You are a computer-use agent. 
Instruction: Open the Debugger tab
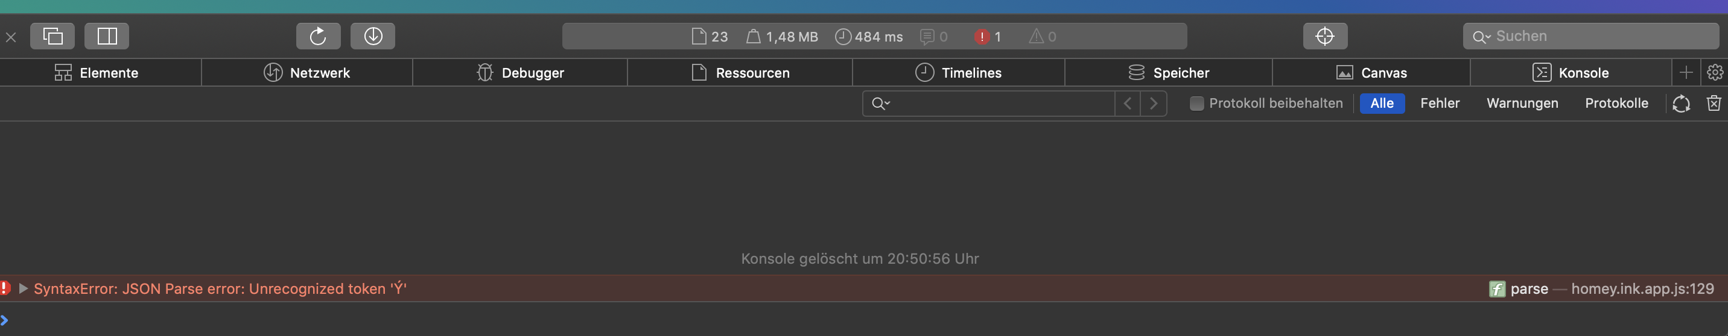[520, 72]
